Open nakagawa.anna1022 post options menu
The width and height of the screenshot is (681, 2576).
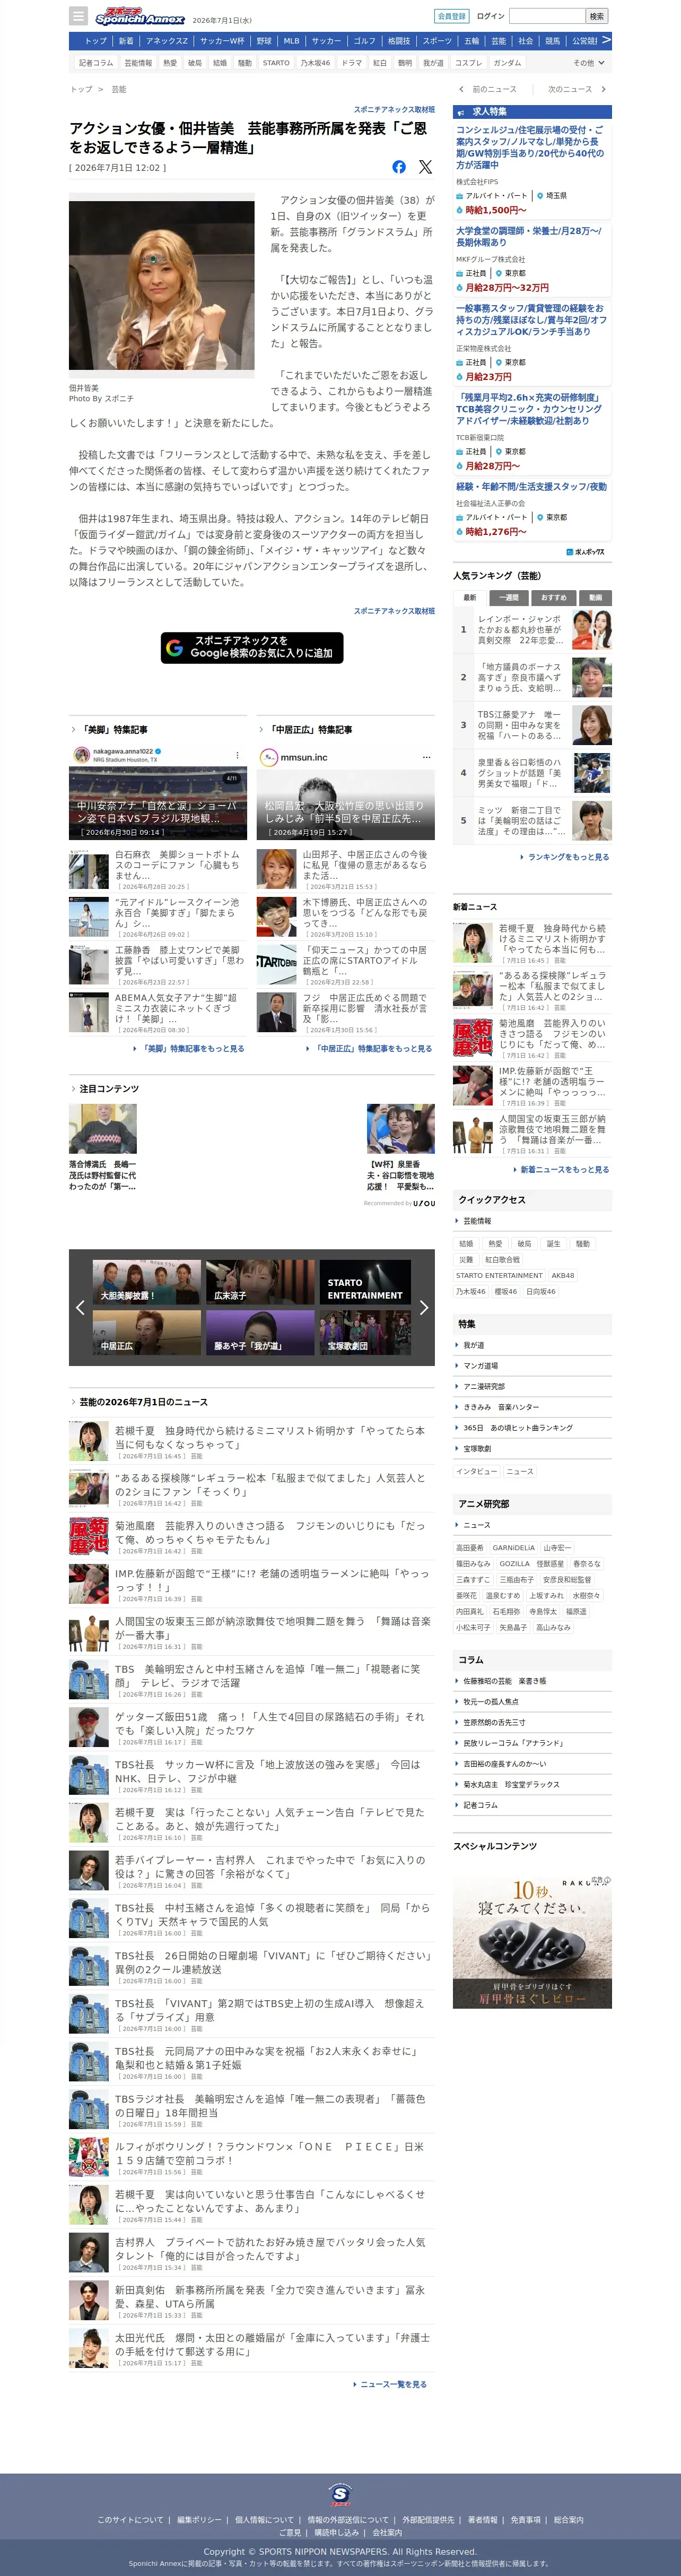tap(237, 755)
